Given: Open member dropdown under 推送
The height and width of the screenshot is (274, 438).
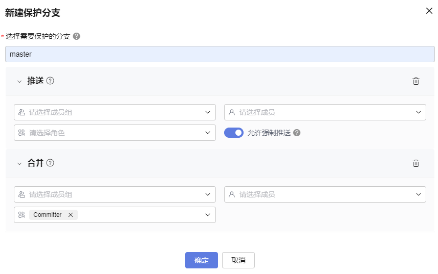Looking at the screenshot, I should pos(325,112).
